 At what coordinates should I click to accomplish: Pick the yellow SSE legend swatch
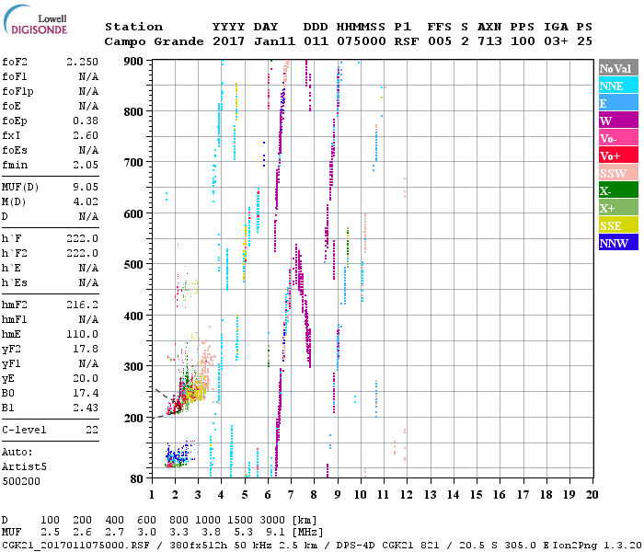pyautogui.click(x=618, y=225)
